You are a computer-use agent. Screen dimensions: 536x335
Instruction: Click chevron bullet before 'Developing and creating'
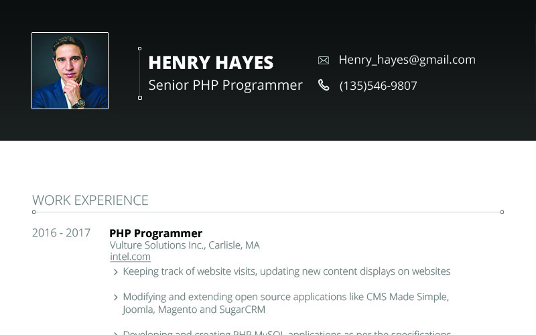tap(116, 333)
